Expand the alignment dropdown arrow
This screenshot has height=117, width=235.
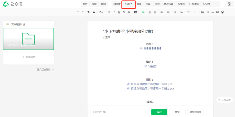pos(146,12)
